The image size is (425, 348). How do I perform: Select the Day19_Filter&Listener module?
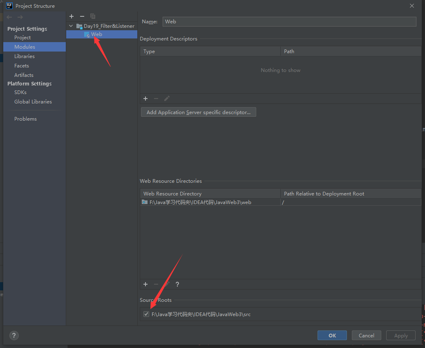click(x=109, y=26)
